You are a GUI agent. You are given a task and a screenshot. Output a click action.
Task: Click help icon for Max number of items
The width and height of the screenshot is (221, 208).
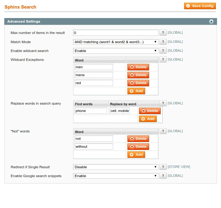tap(163, 33)
